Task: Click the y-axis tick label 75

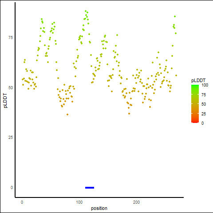Action: tap(11, 38)
